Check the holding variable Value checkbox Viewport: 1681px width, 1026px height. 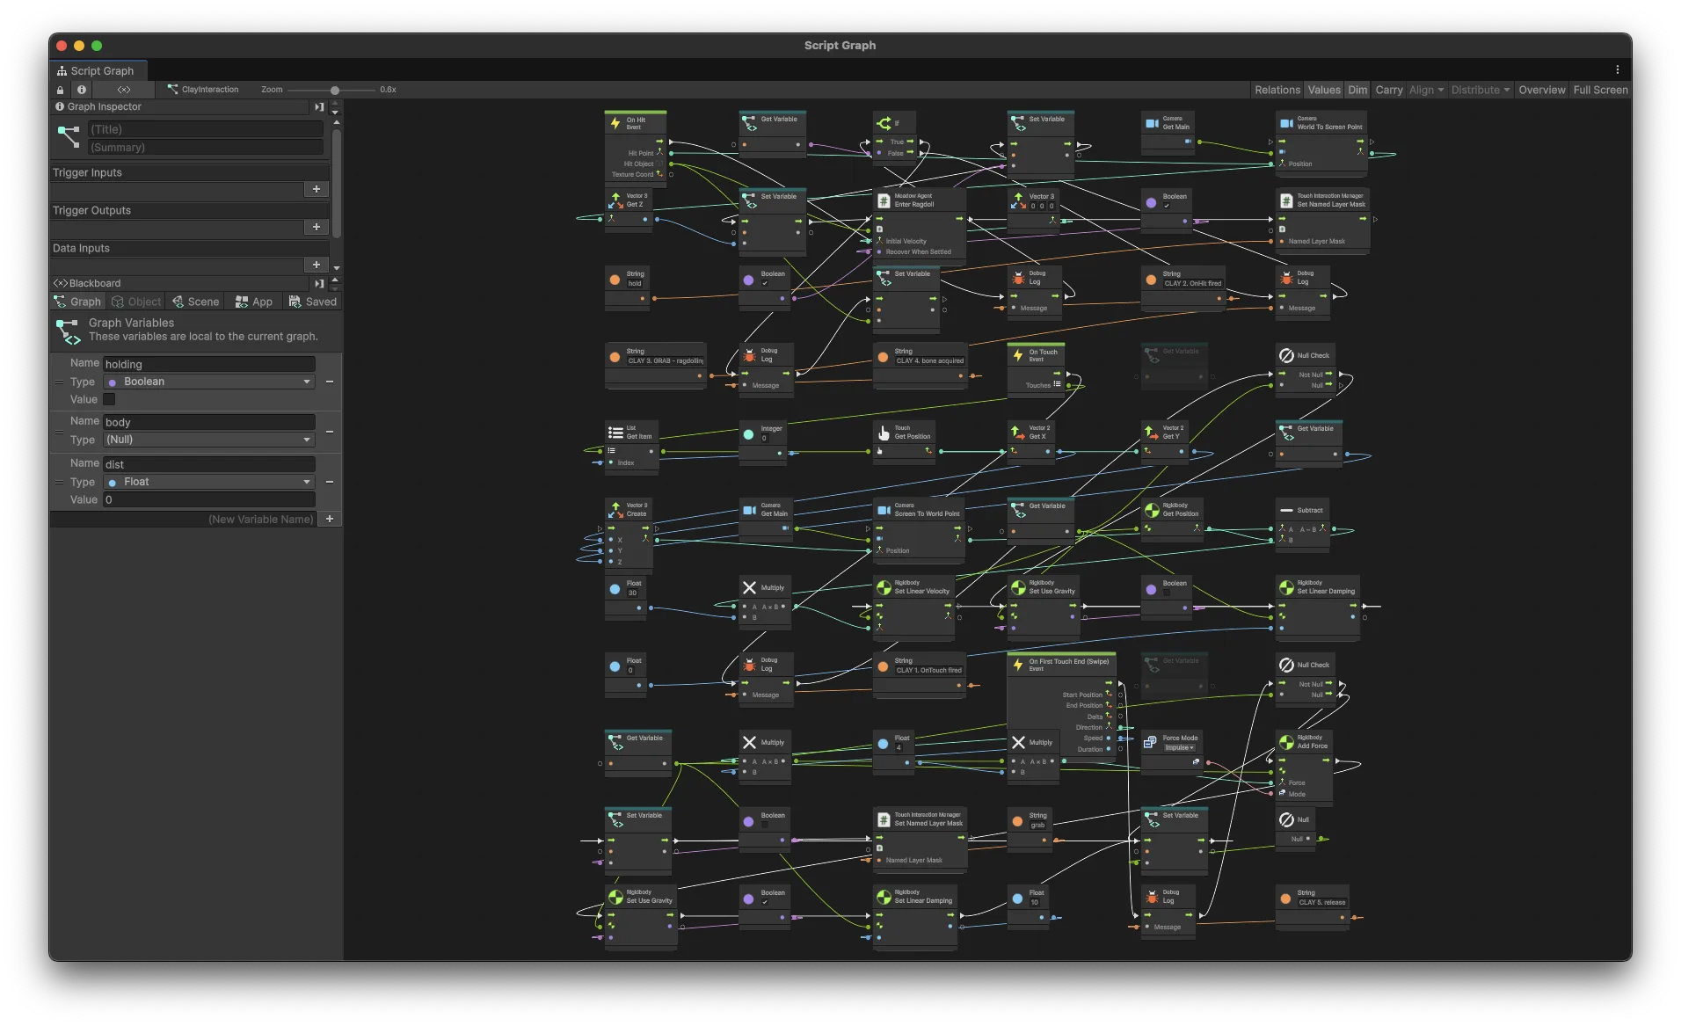click(x=109, y=399)
